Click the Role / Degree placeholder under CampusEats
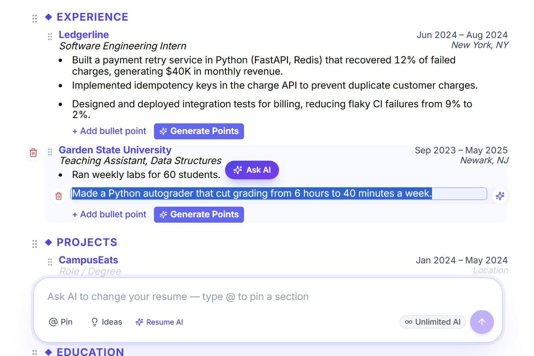 (90, 271)
